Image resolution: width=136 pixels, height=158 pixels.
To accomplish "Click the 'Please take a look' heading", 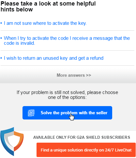I will point(48,7).
